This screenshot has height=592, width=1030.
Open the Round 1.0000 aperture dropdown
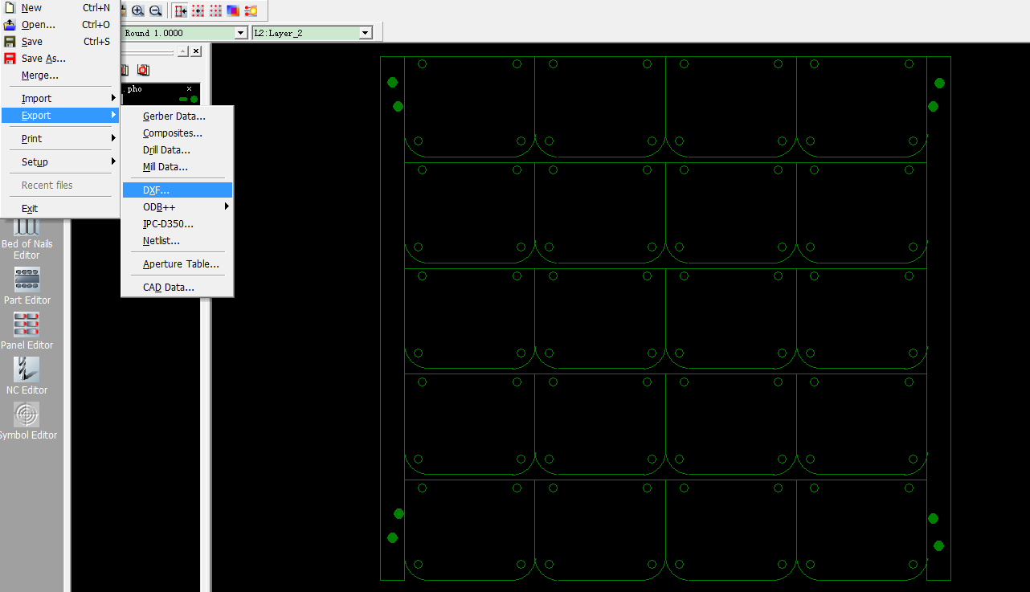(x=240, y=33)
